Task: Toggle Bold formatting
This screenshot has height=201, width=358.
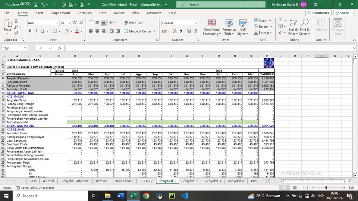Action: point(30,31)
